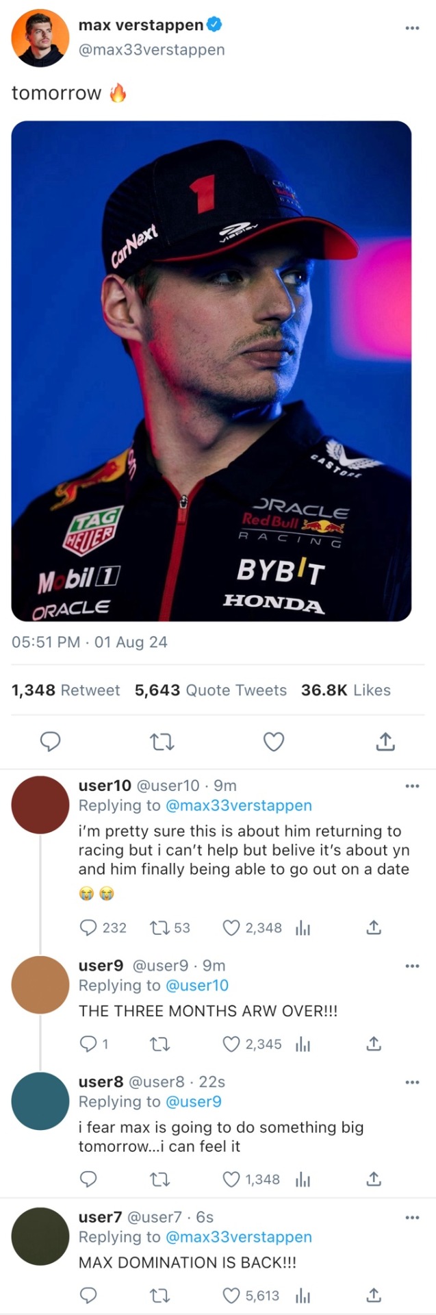Open more options on user8's reply

412,1082
